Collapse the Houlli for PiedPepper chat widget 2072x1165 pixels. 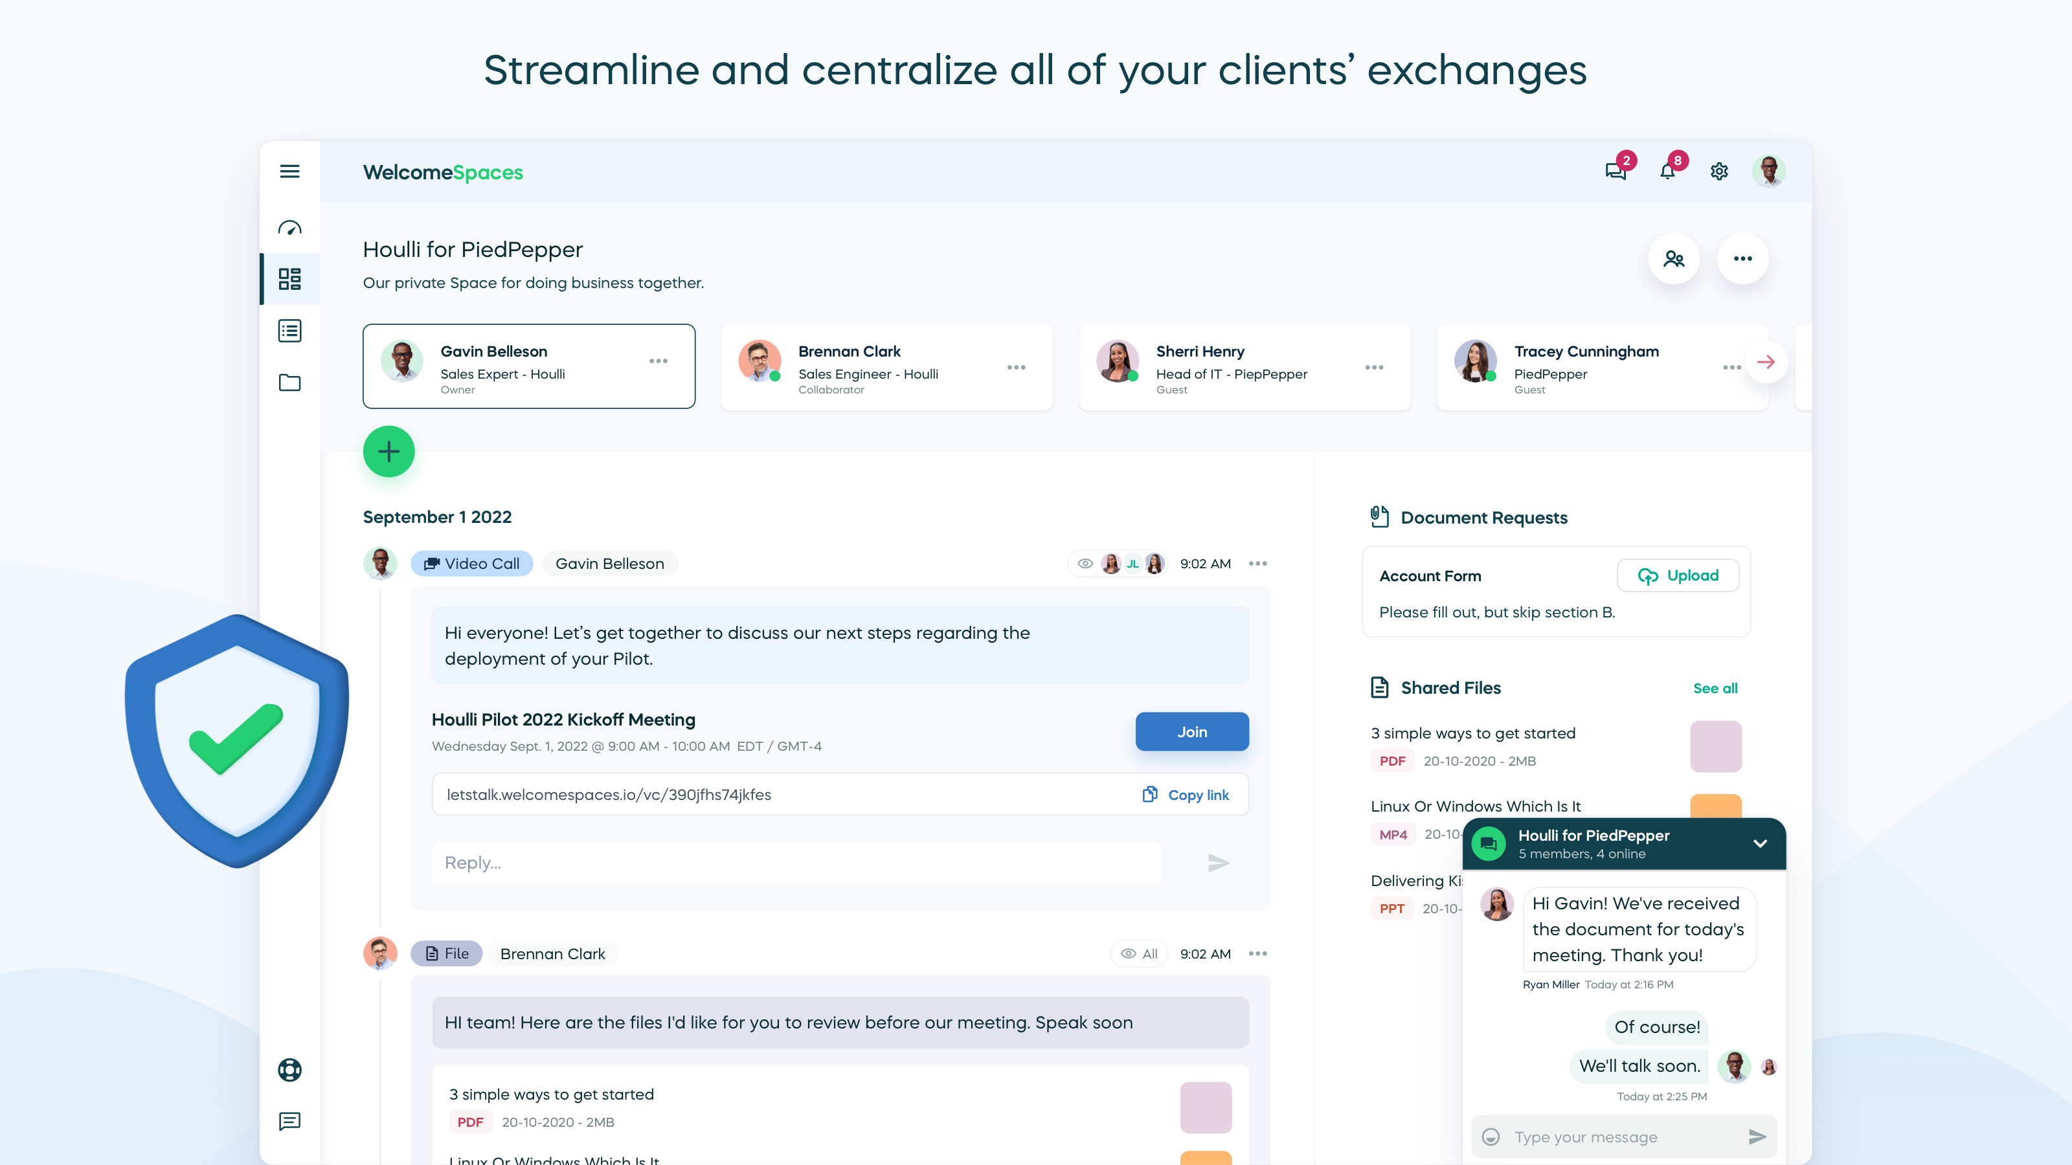tap(1760, 844)
